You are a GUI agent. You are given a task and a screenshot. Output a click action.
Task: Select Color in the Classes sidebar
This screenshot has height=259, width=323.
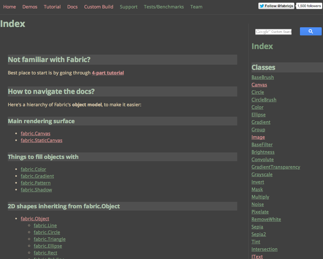point(257,107)
